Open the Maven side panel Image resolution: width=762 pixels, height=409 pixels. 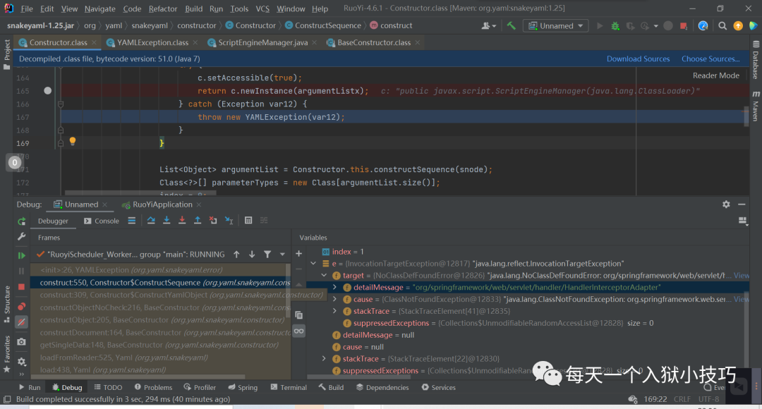click(756, 105)
